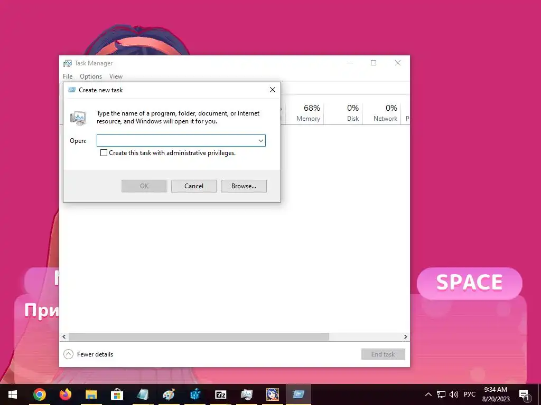Switch the input language РУС
This screenshot has height=405, width=541.
click(x=469, y=394)
